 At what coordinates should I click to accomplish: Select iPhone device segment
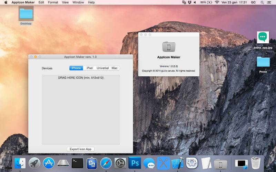pos(76,68)
